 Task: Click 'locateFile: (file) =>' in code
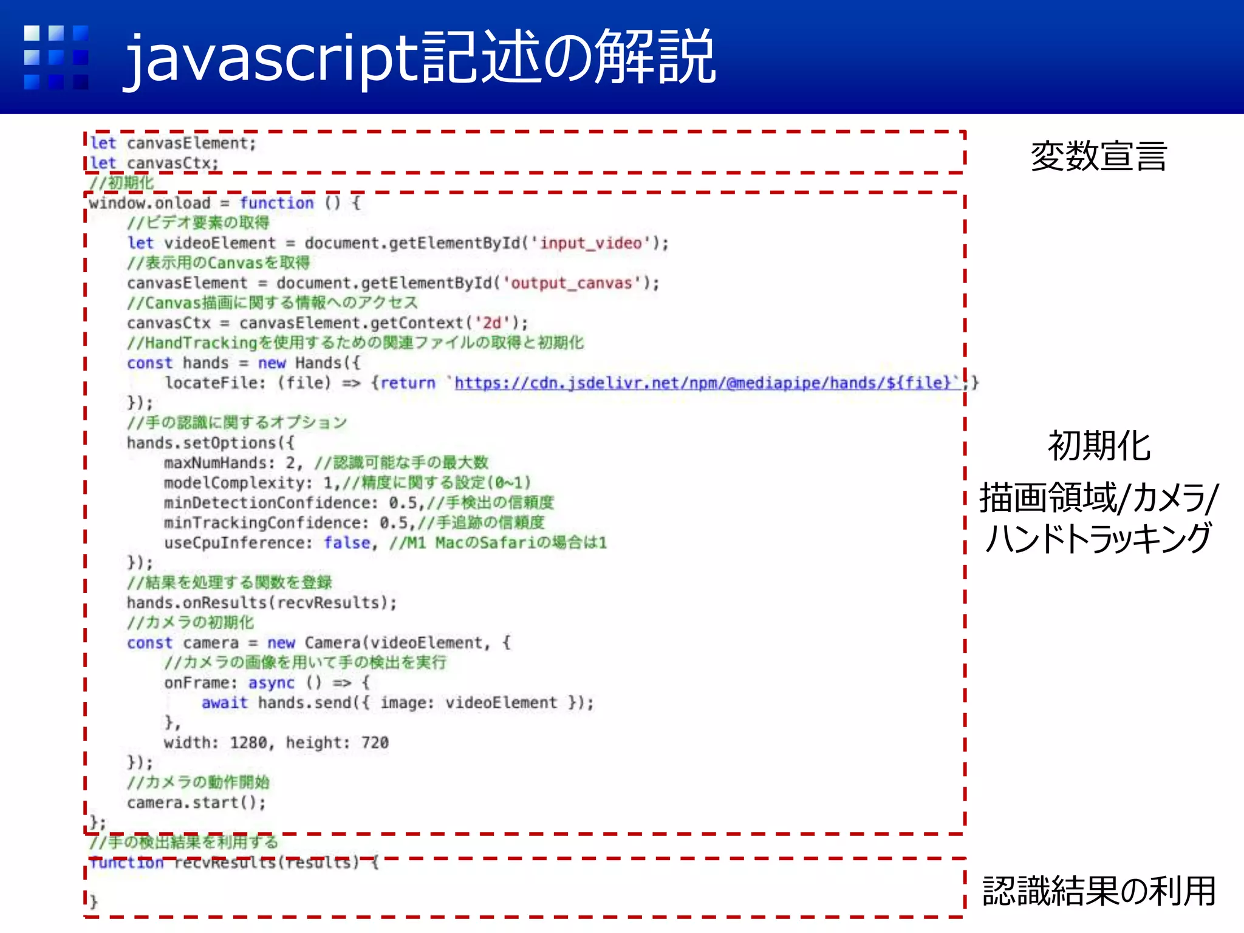pos(262,383)
